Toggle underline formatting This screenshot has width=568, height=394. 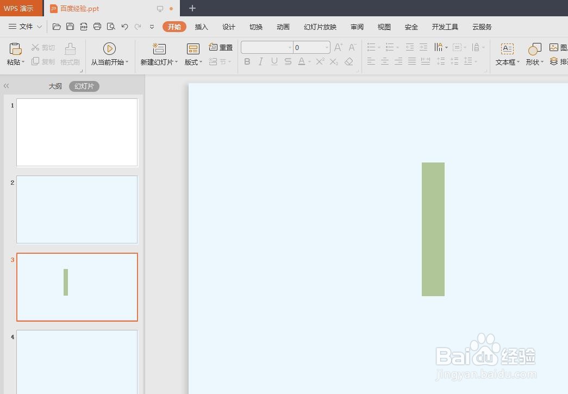(274, 61)
